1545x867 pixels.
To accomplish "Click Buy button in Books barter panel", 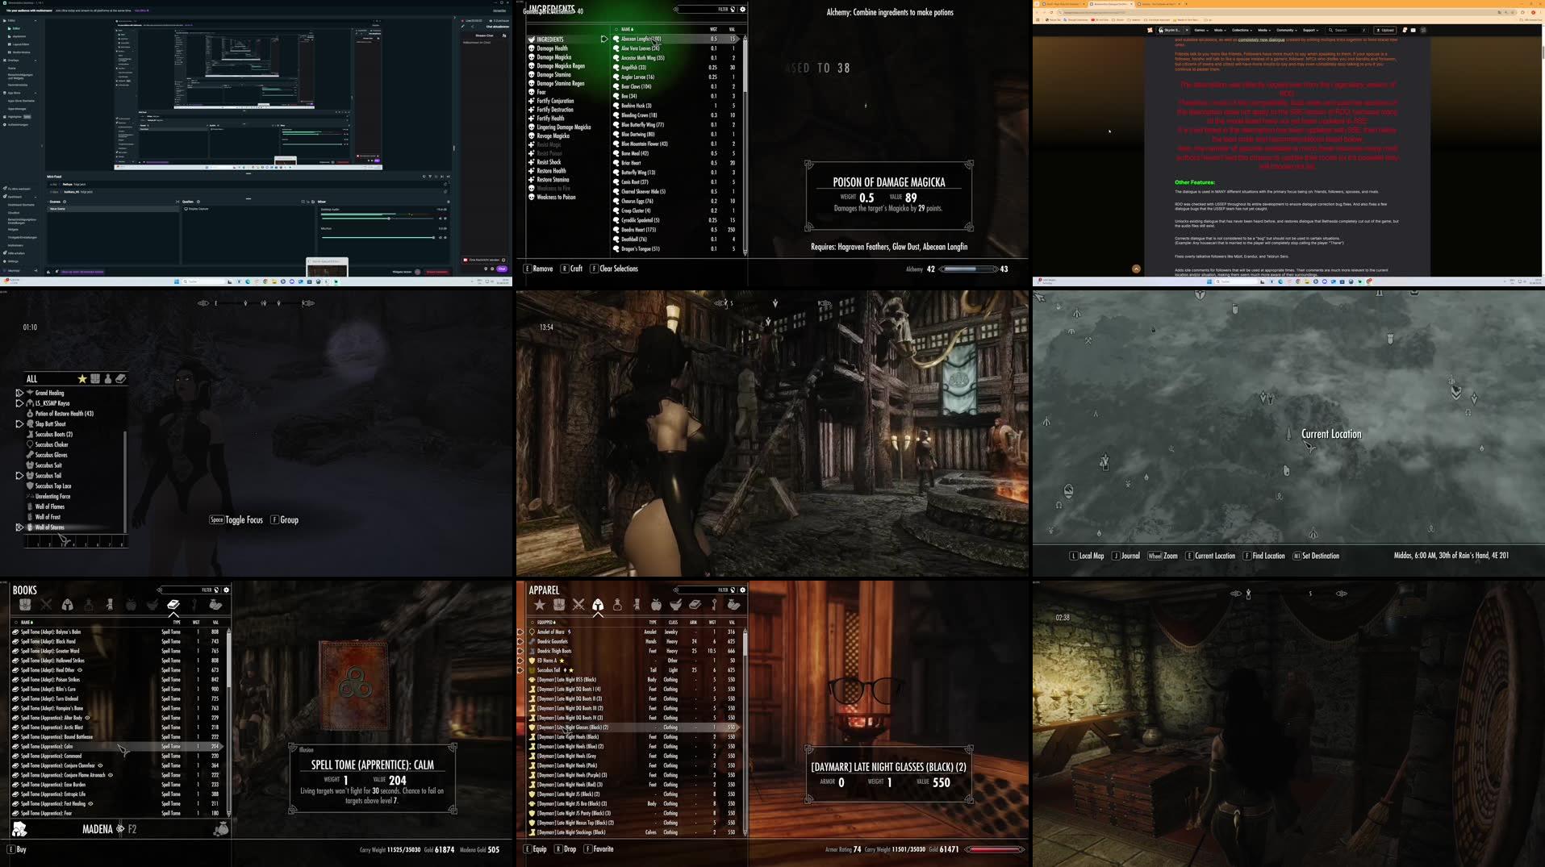I will pos(17,849).
